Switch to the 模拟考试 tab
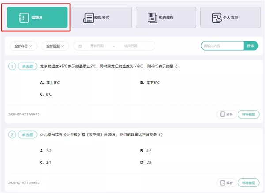Screen dimensions: 265x193 pos(102,18)
